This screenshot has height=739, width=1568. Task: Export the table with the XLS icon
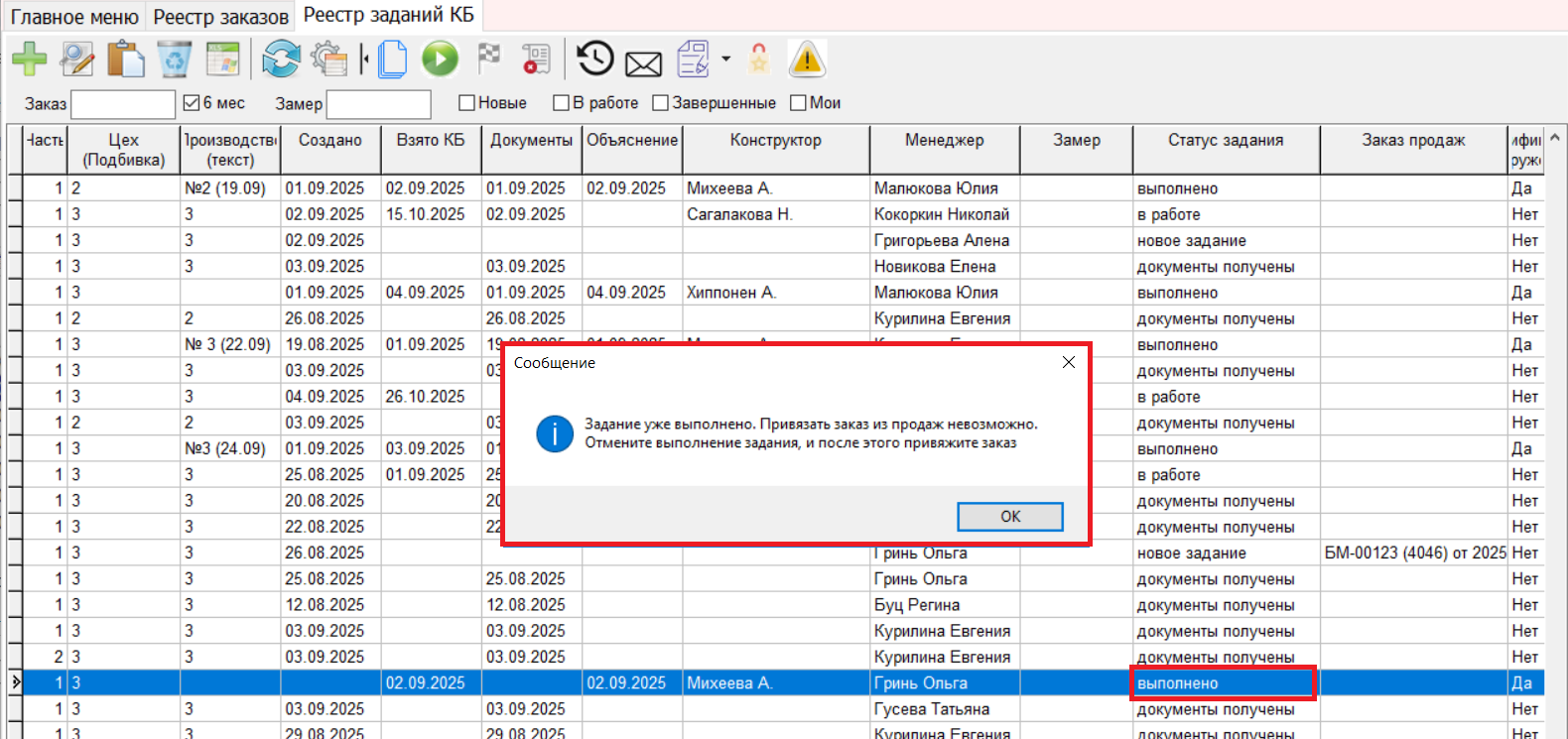pos(223,60)
